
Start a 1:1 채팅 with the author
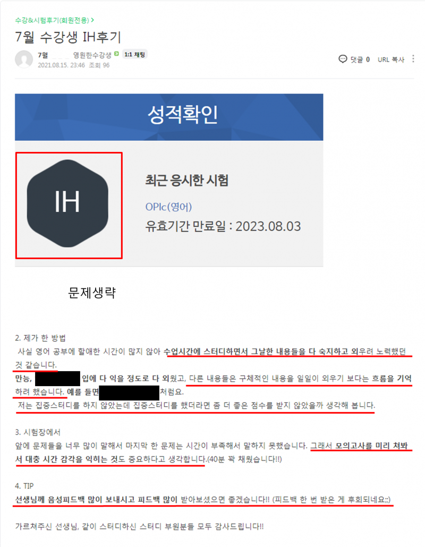click(x=135, y=54)
